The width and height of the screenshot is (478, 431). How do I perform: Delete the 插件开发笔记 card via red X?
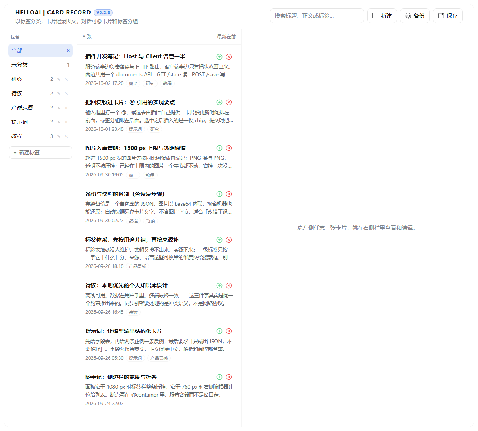click(x=229, y=57)
